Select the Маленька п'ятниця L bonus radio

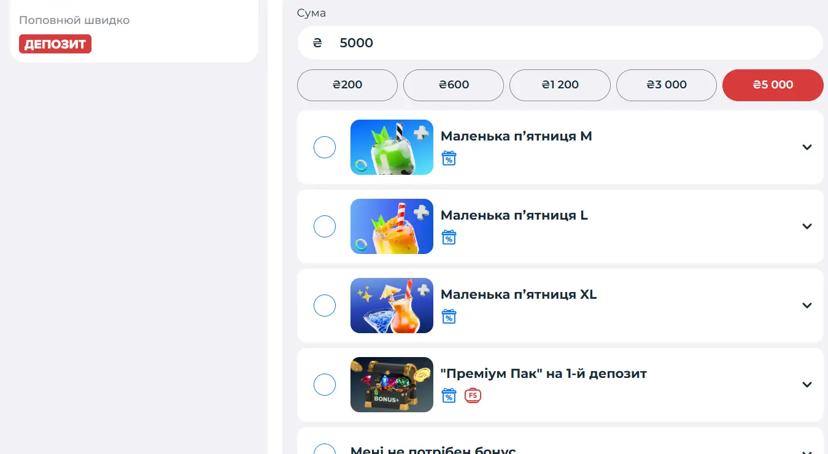(x=325, y=226)
